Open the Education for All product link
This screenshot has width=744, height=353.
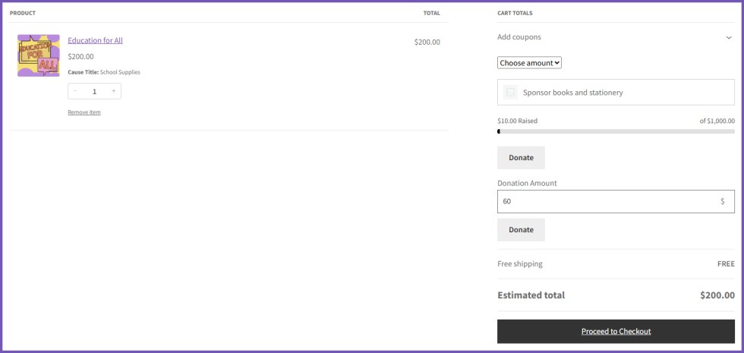[96, 40]
